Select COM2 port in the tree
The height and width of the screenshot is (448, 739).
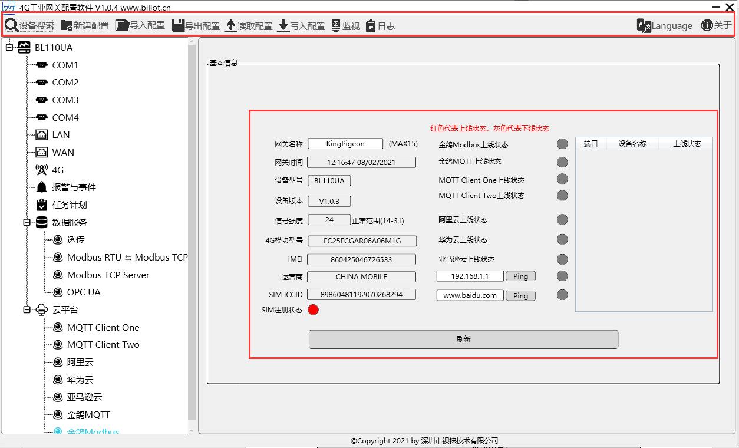65,83
